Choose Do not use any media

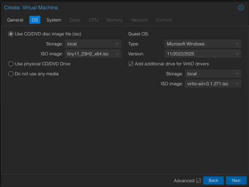(11, 74)
